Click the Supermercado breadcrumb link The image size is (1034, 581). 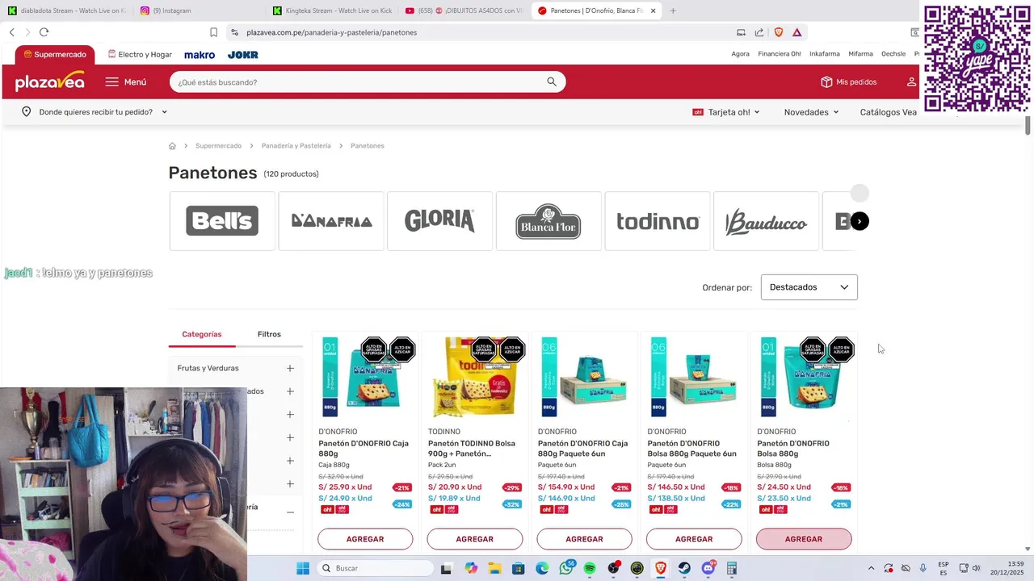pos(218,146)
